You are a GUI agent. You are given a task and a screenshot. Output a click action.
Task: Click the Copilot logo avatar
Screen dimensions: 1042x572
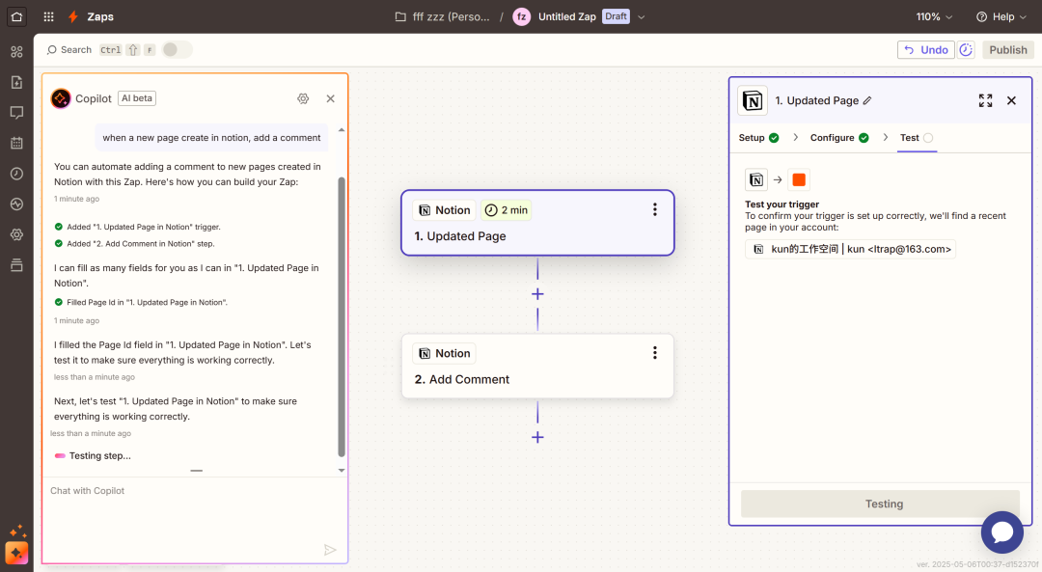point(61,98)
